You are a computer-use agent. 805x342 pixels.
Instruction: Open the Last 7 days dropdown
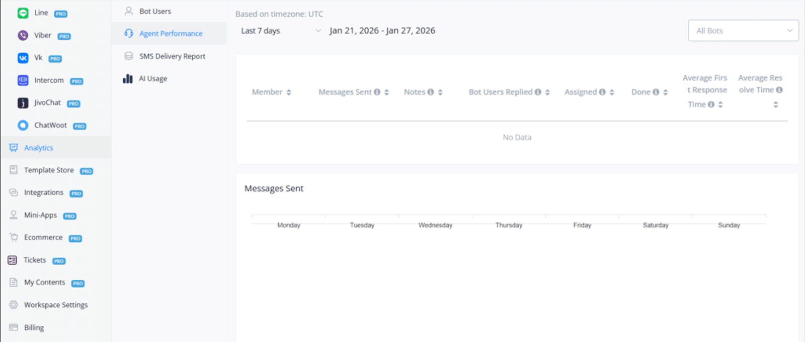coord(281,31)
